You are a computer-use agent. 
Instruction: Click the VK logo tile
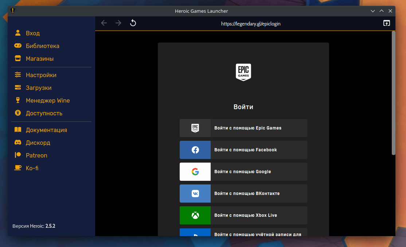point(195,194)
